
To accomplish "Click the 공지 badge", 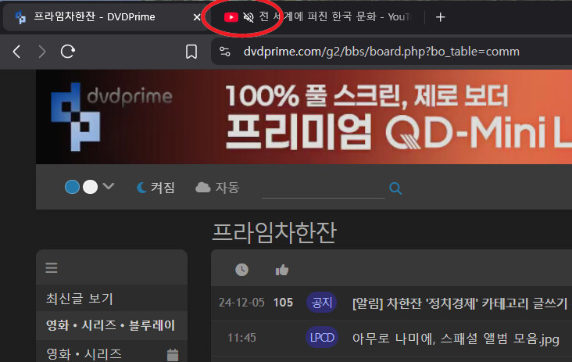I will pyautogui.click(x=322, y=303).
